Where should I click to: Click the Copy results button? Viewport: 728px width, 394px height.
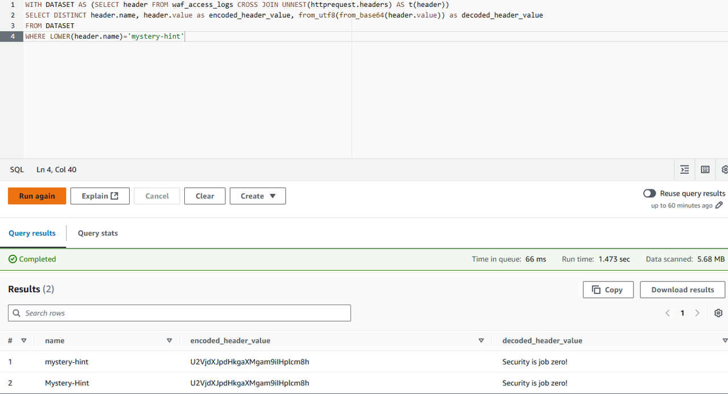coord(607,289)
